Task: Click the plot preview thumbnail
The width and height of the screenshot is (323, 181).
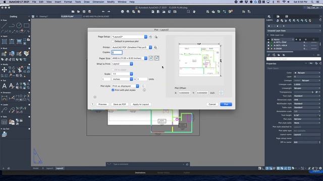Action: click(200, 60)
